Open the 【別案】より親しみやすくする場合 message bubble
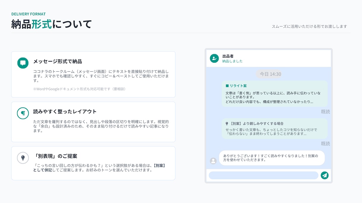Image resolution: width=362 pixels, height=203 pixels. click(x=275, y=129)
